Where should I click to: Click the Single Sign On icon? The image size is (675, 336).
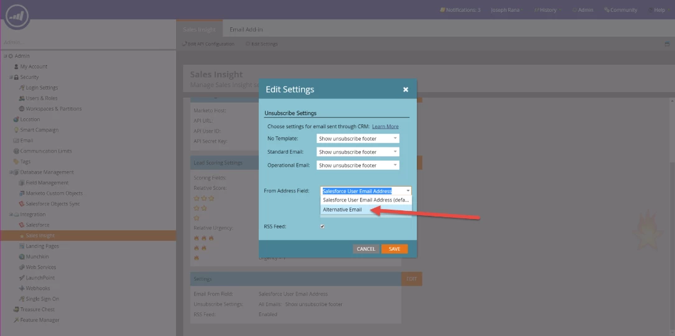point(22,299)
